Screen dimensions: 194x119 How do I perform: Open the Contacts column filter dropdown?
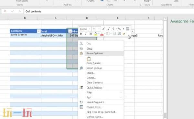(x=39, y=31)
